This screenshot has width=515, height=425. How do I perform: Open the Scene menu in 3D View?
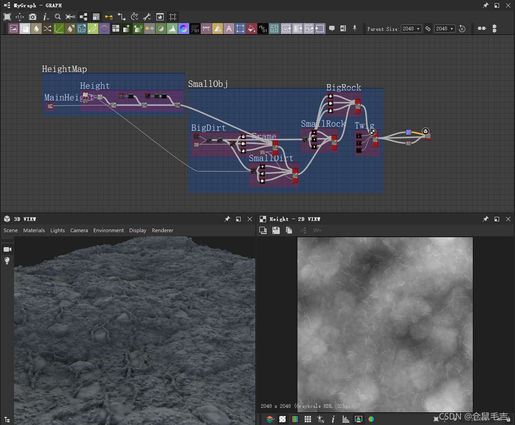[x=10, y=230]
